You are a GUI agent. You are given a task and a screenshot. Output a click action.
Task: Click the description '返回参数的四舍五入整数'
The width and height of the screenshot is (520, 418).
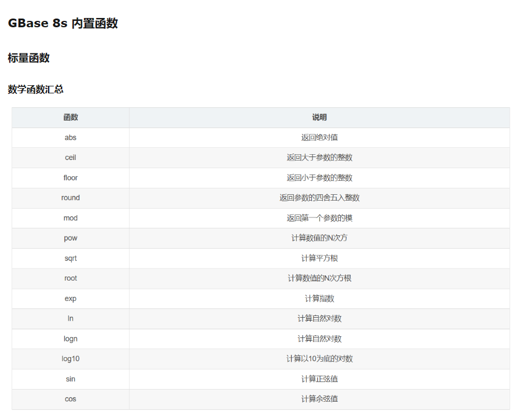pyautogui.click(x=319, y=198)
